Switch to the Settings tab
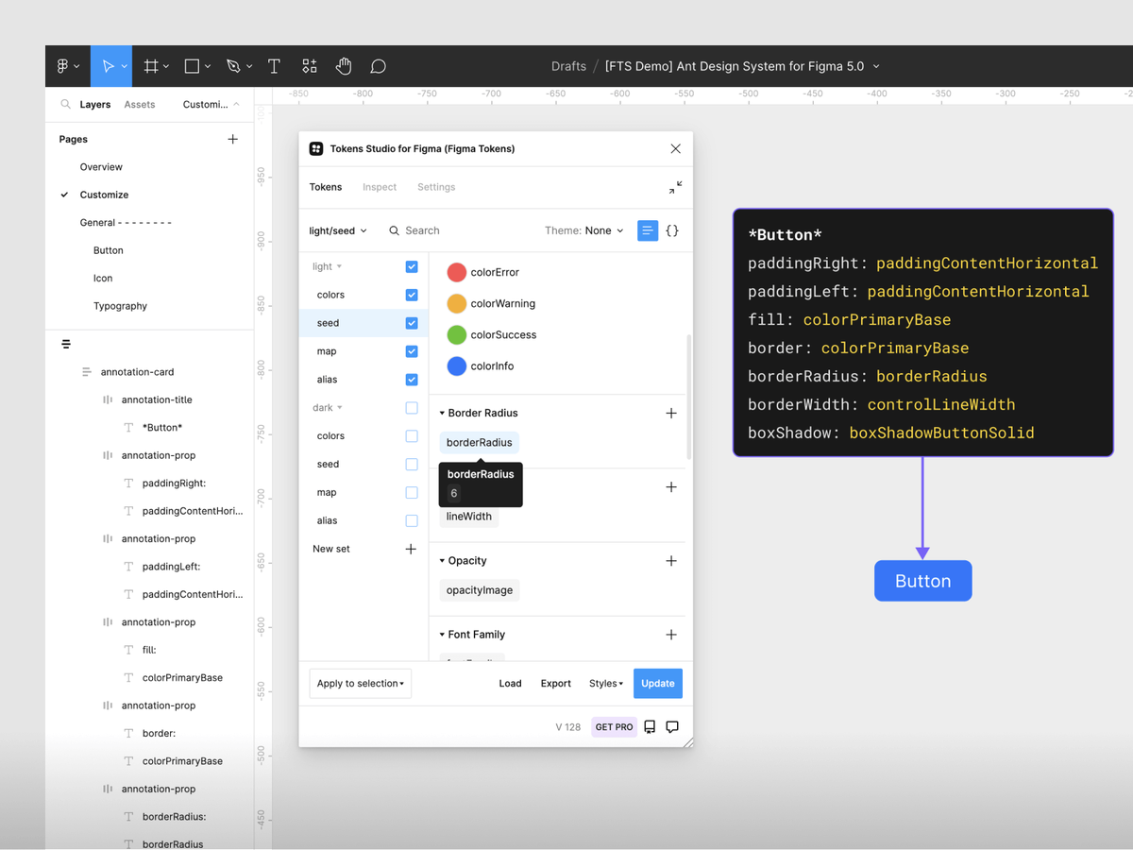 click(436, 187)
